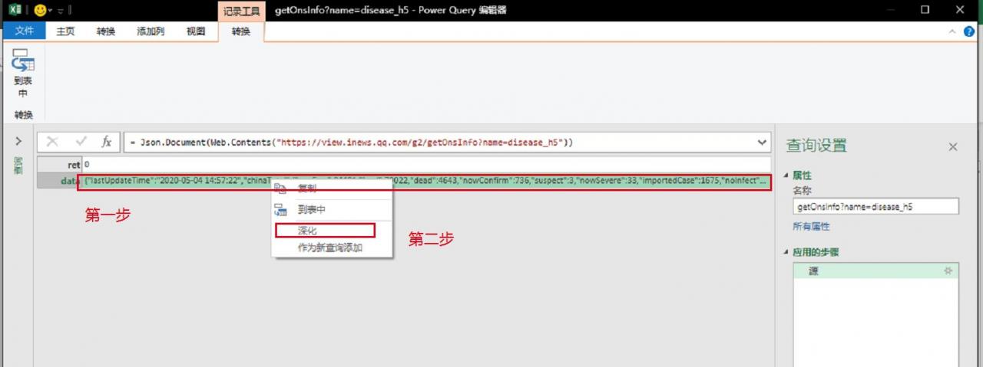Maximize the Power Query editor window
The height and width of the screenshot is (367, 983).
[x=925, y=10]
